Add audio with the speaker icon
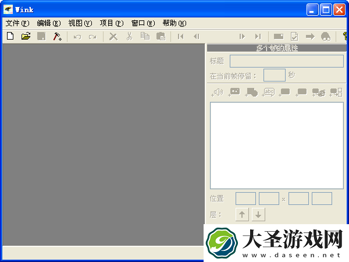349x262 pixels. coord(217,92)
